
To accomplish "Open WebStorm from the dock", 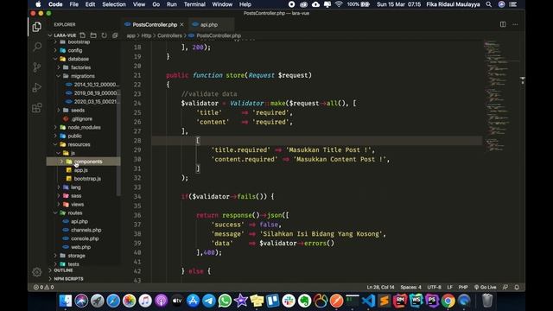I will tap(416, 301).
